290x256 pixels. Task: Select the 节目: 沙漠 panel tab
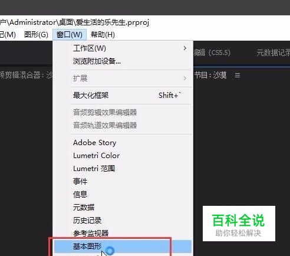pyautogui.click(x=210, y=75)
